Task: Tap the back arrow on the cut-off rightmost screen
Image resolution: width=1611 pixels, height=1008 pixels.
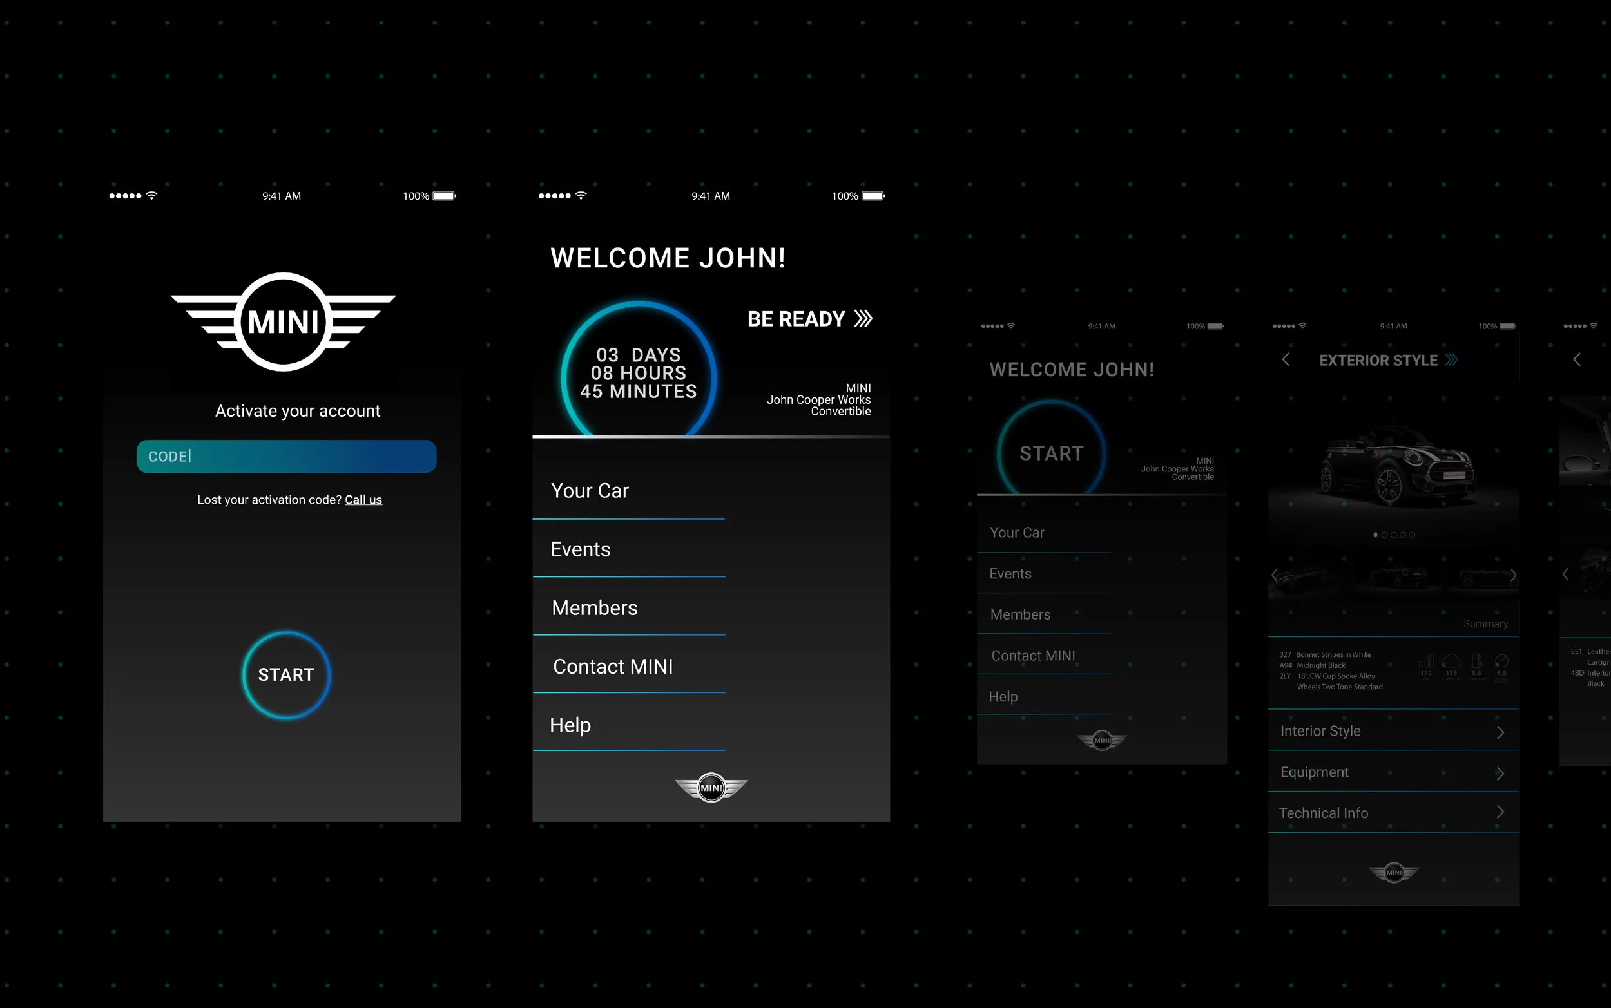Action: pos(1577,359)
